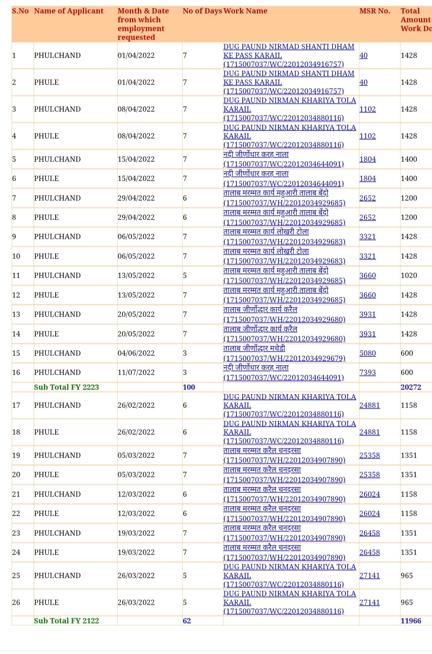Open MSR 25358 link for S.No 20
This screenshot has height=654, width=432.
369,474
